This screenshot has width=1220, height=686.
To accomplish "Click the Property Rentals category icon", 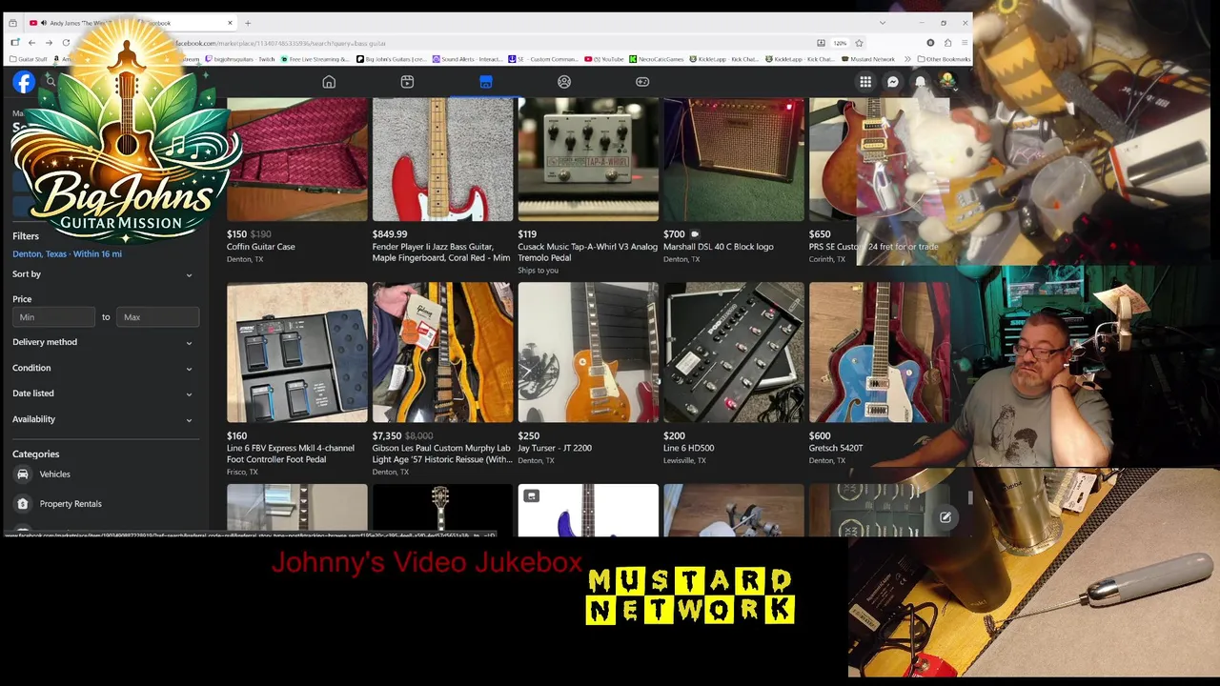I will (x=22, y=503).
